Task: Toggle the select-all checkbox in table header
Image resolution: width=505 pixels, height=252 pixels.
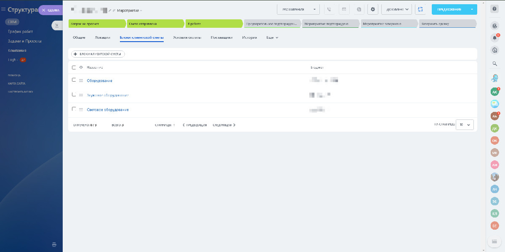Action: (x=74, y=67)
